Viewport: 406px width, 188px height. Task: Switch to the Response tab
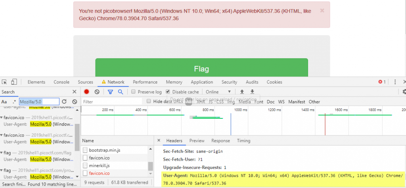[x=220, y=141]
